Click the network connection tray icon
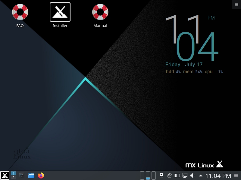This screenshot has height=180, width=241. tap(184, 175)
